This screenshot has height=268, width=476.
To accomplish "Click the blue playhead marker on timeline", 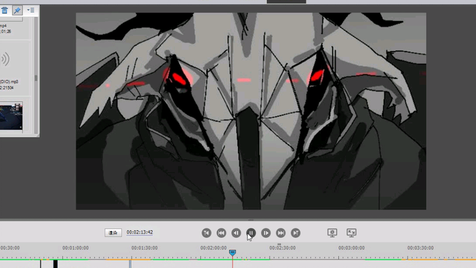I will (233, 253).
